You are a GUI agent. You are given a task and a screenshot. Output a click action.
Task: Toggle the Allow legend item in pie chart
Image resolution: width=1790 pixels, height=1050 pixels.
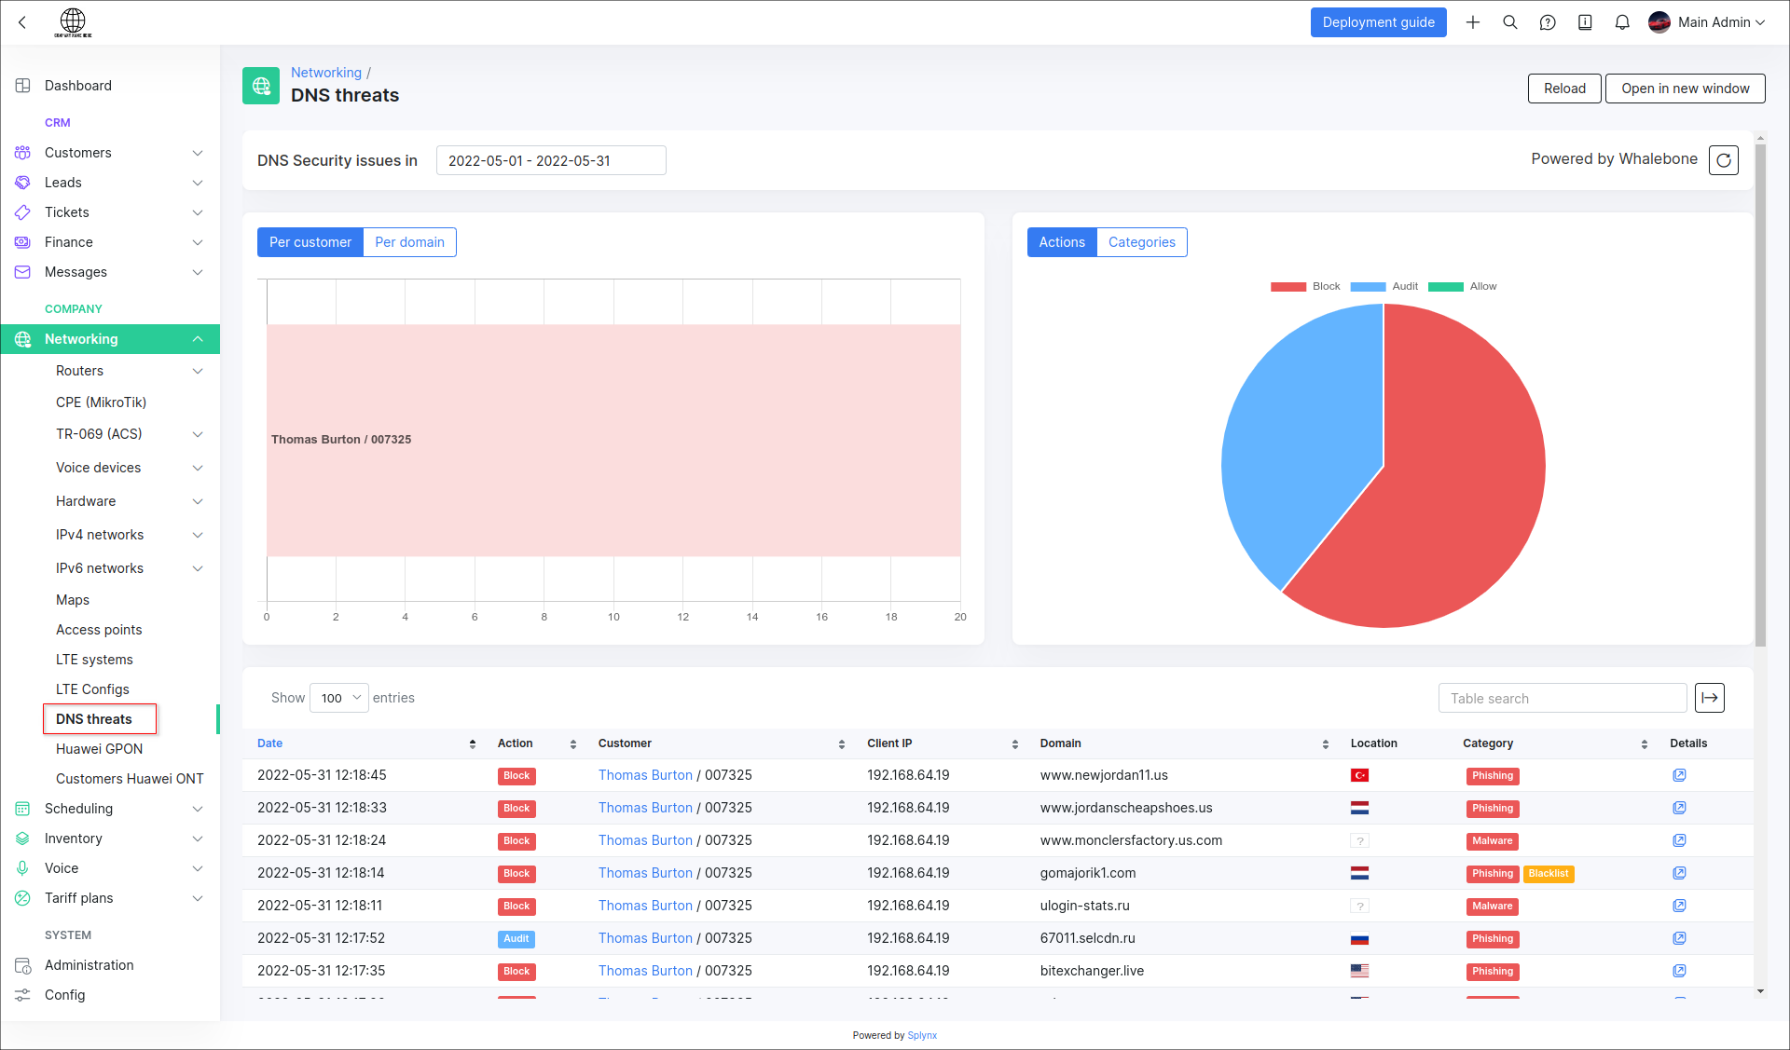(1463, 286)
